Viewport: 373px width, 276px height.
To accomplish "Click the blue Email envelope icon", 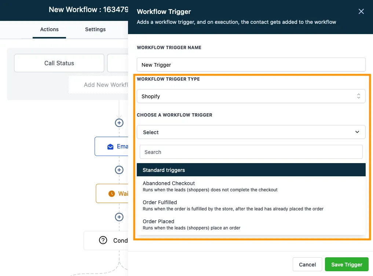I will [x=110, y=147].
